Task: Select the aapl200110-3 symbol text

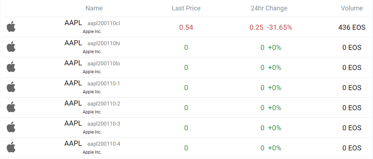Action: pyautogui.click(x=104, y=124)
